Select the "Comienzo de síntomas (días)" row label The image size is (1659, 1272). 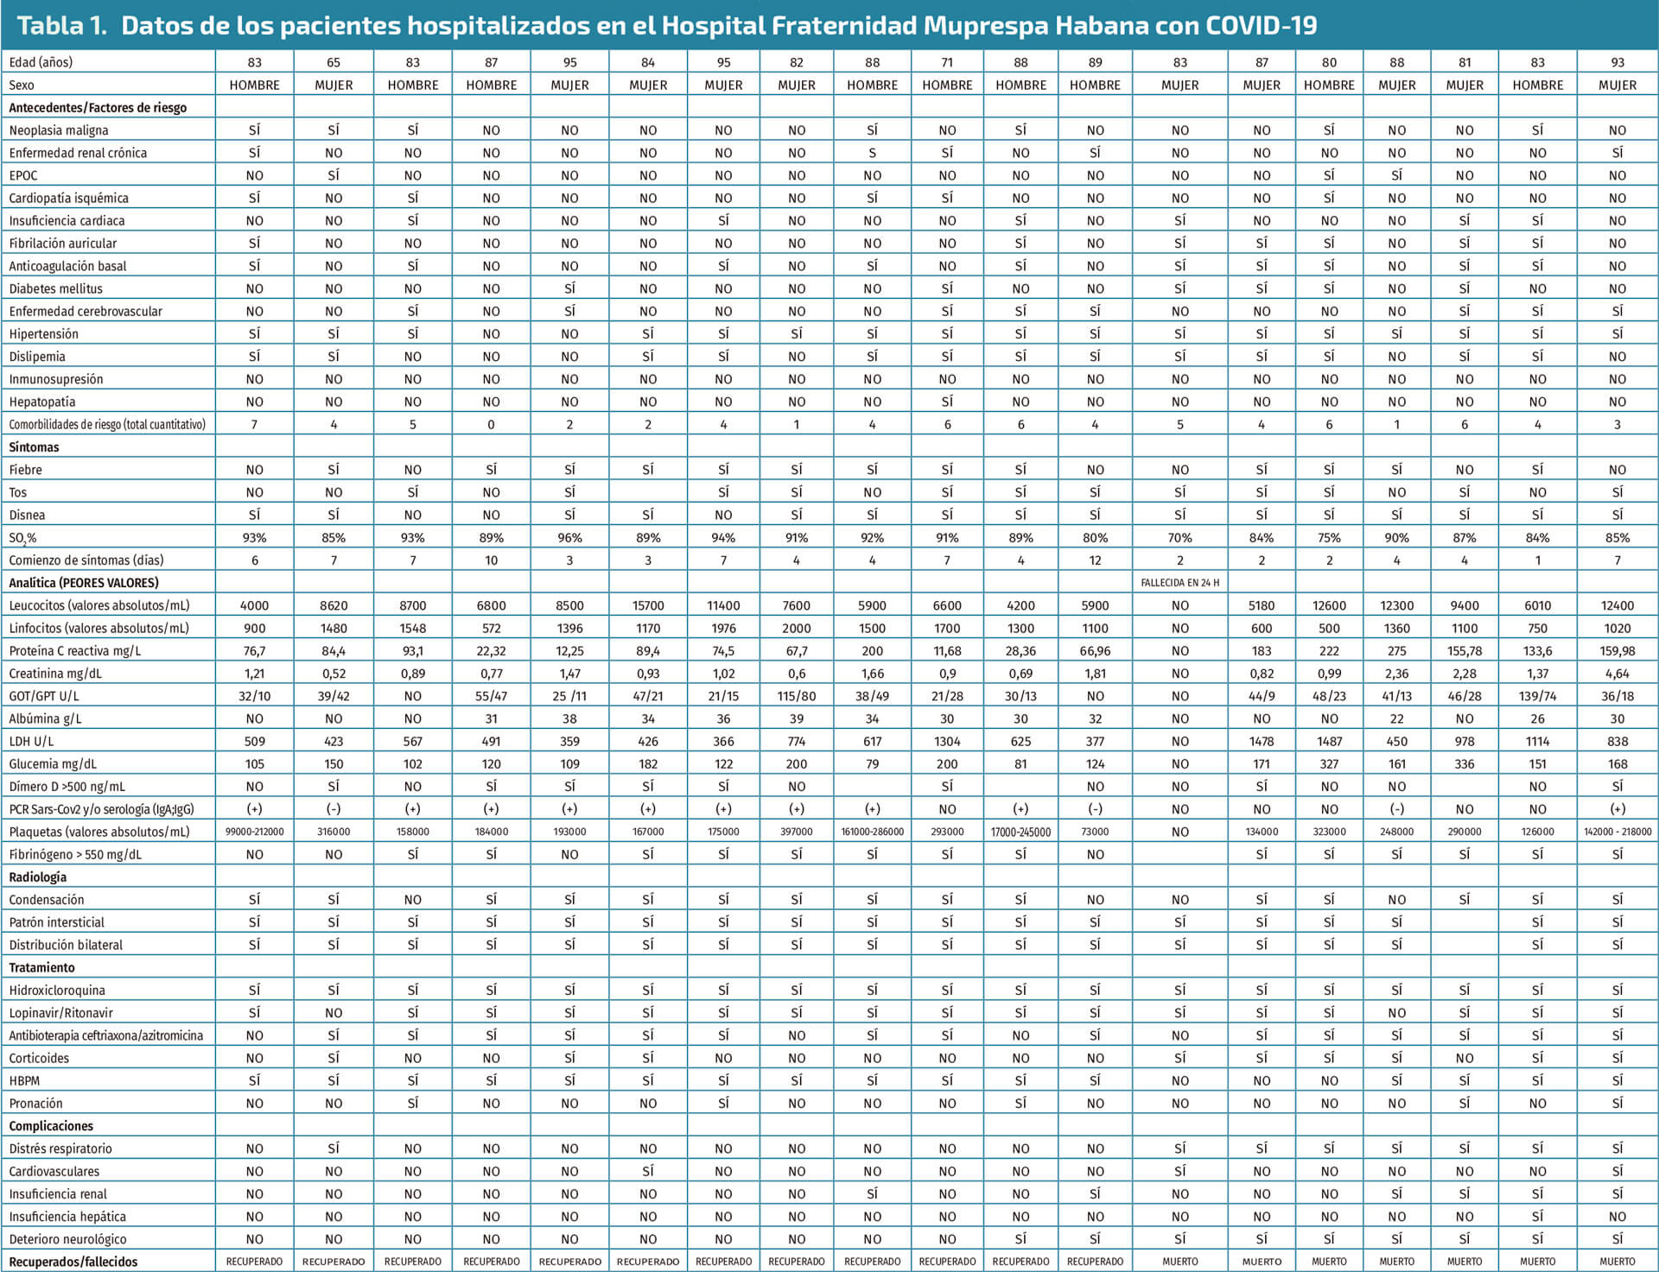pos(86,560)
